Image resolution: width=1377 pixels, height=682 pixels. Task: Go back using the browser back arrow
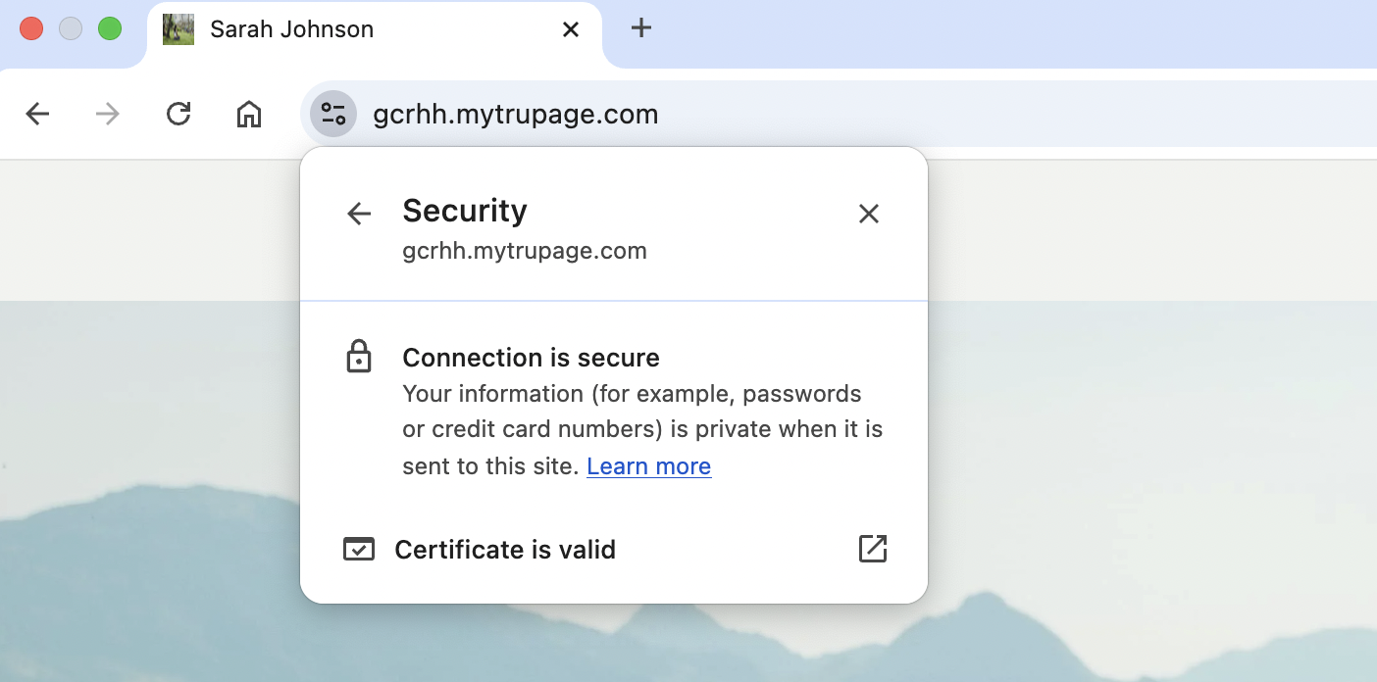(37, 114)
